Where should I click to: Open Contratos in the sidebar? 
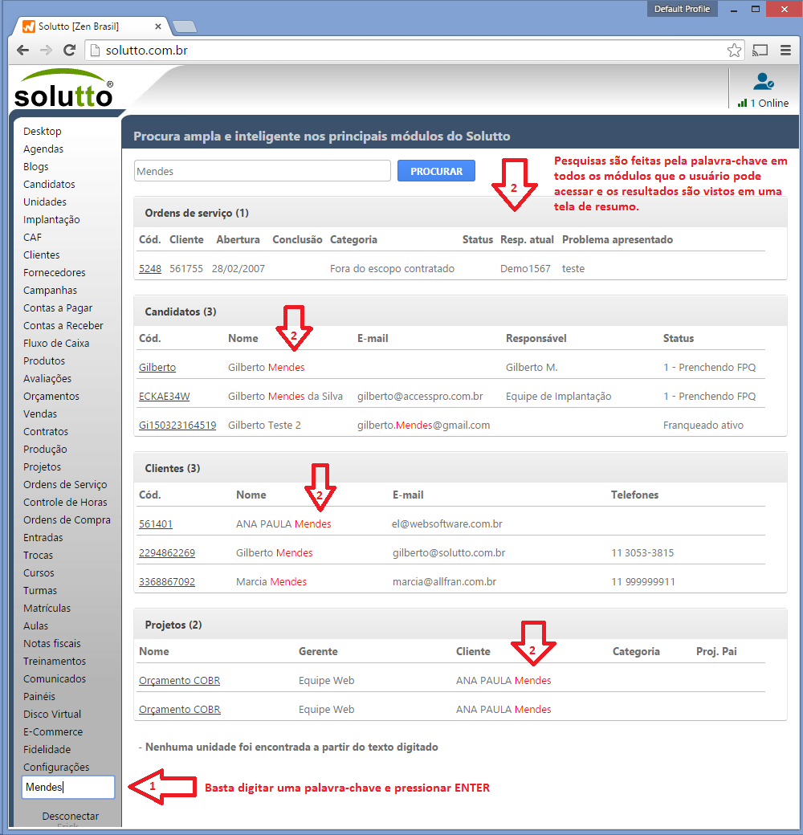point(45,431)
